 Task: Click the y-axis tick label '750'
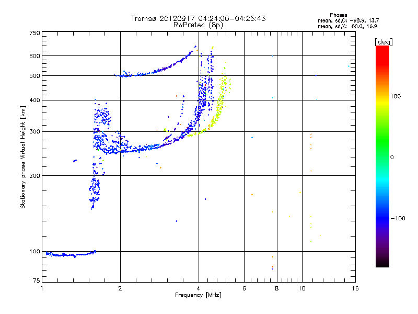point(34,33)
